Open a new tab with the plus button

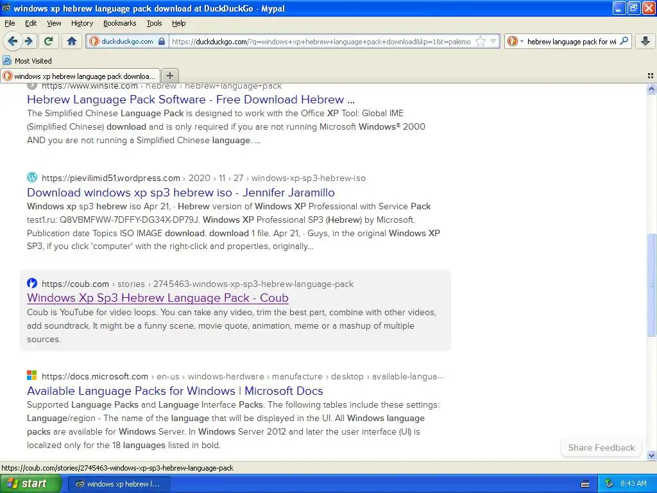[169, 76]
